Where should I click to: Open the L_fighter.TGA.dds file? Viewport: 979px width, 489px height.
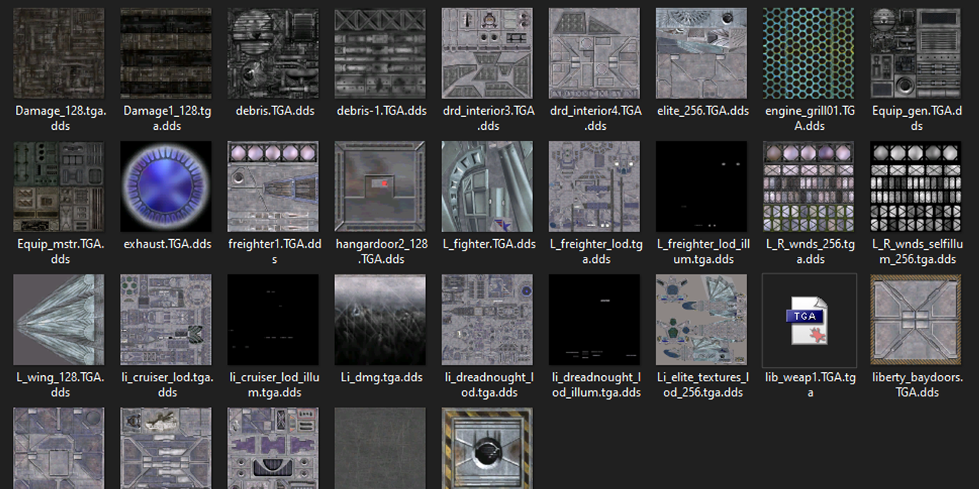coord(487,186)
